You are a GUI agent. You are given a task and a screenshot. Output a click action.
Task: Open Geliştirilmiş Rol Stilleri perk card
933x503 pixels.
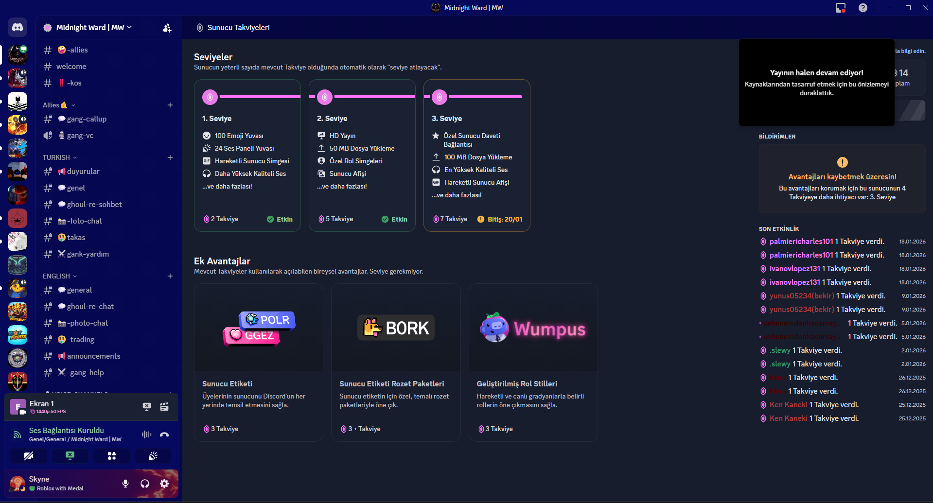click(x=533, y=363)
